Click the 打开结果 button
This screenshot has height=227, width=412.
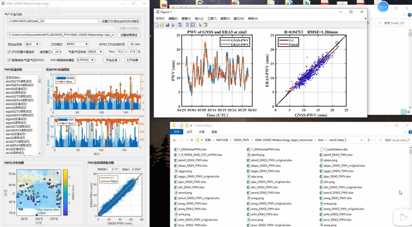[132, 60]
